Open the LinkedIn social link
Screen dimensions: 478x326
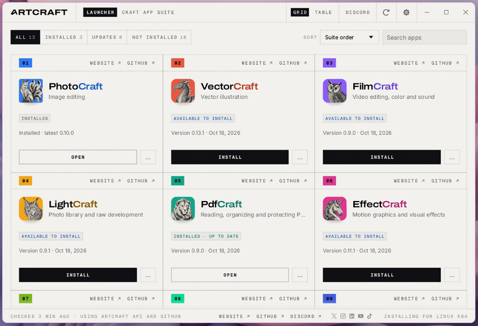[352, 316]
